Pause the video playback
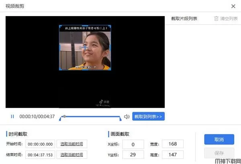This screenshot has width=241, height=164. coord(12,117)
